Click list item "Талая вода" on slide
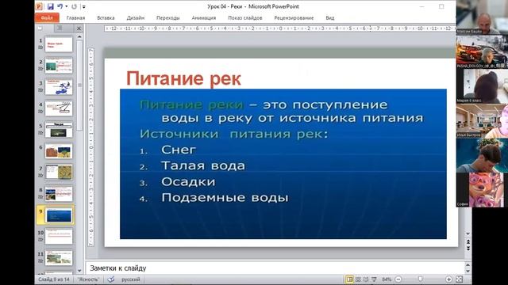This screenshot has width=508, height=285. (x=203, y=165)
